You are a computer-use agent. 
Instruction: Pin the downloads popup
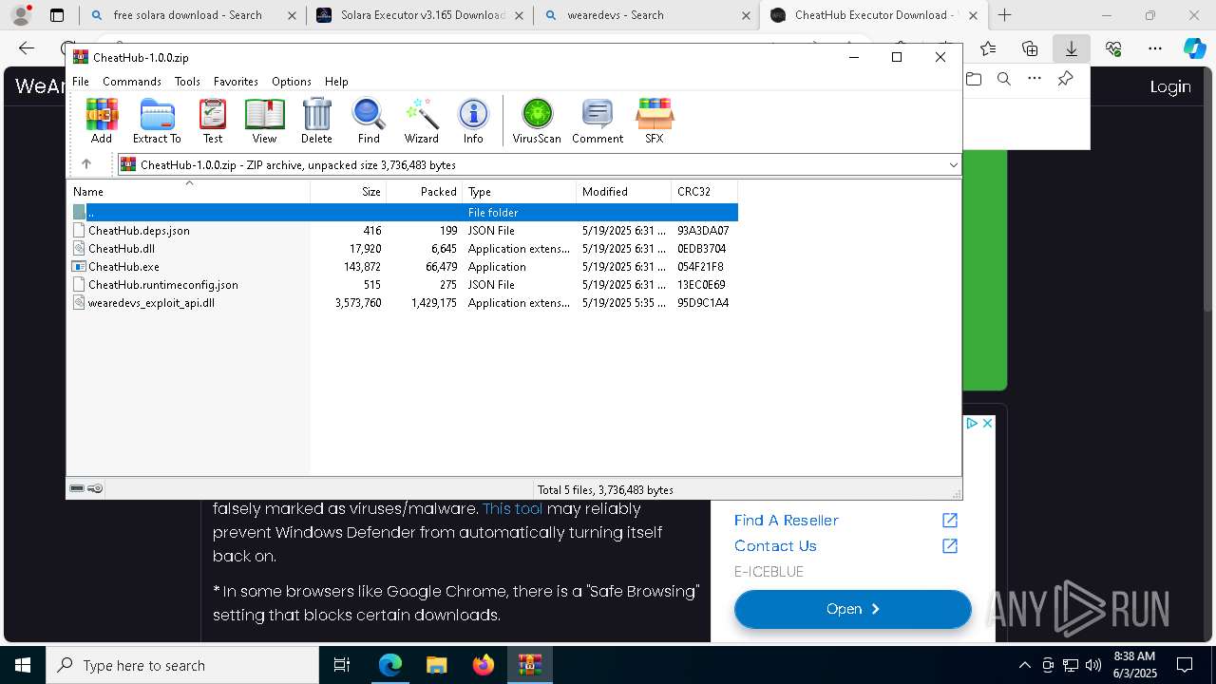click(x=1066, y=79)
